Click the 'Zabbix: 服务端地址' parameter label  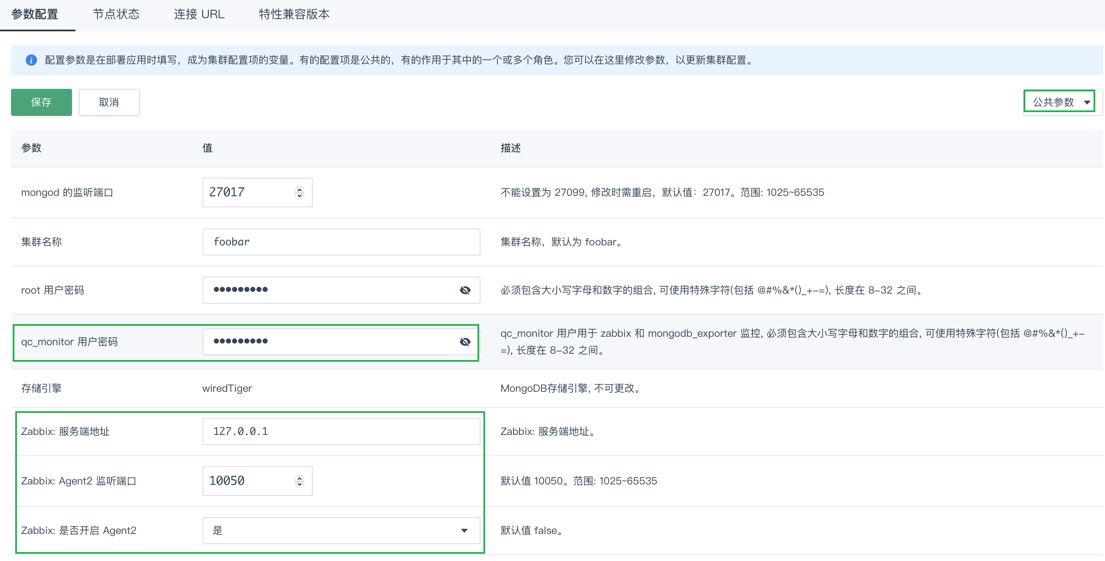point(65,431)
